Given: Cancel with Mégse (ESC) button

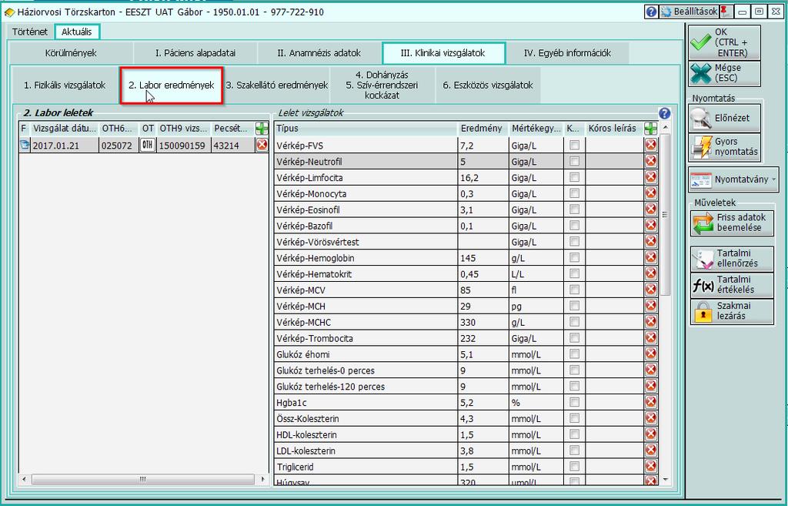Looking at the screenshot, I should (724, 73).
